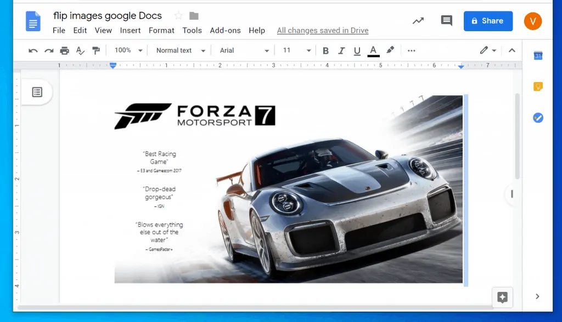Viewport: 562px width, 322px height.
Task: Open the View menu
Action: coord(103,31)
